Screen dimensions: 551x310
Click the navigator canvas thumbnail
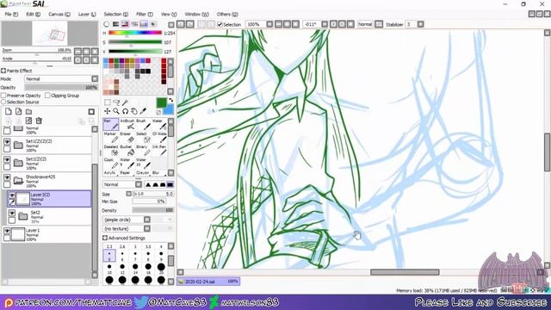pyautogui.click(x=50, y=33)
